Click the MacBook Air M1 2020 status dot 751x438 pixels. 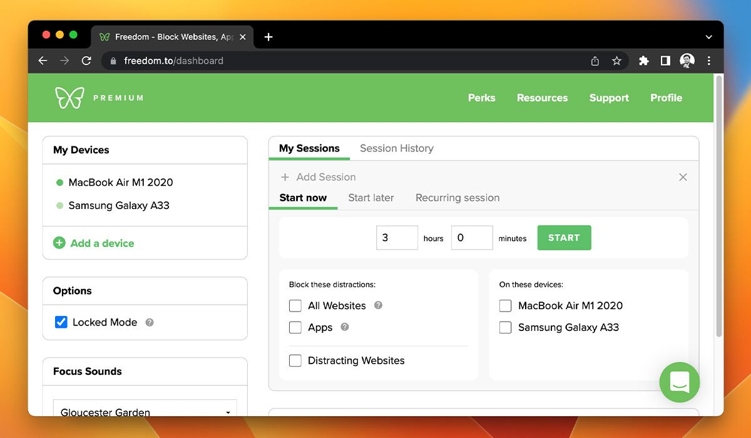click(60, 183)
